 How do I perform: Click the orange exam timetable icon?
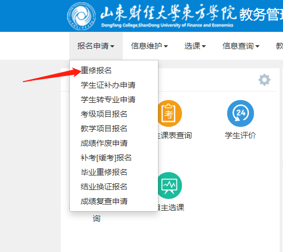(x=170, y=113)
